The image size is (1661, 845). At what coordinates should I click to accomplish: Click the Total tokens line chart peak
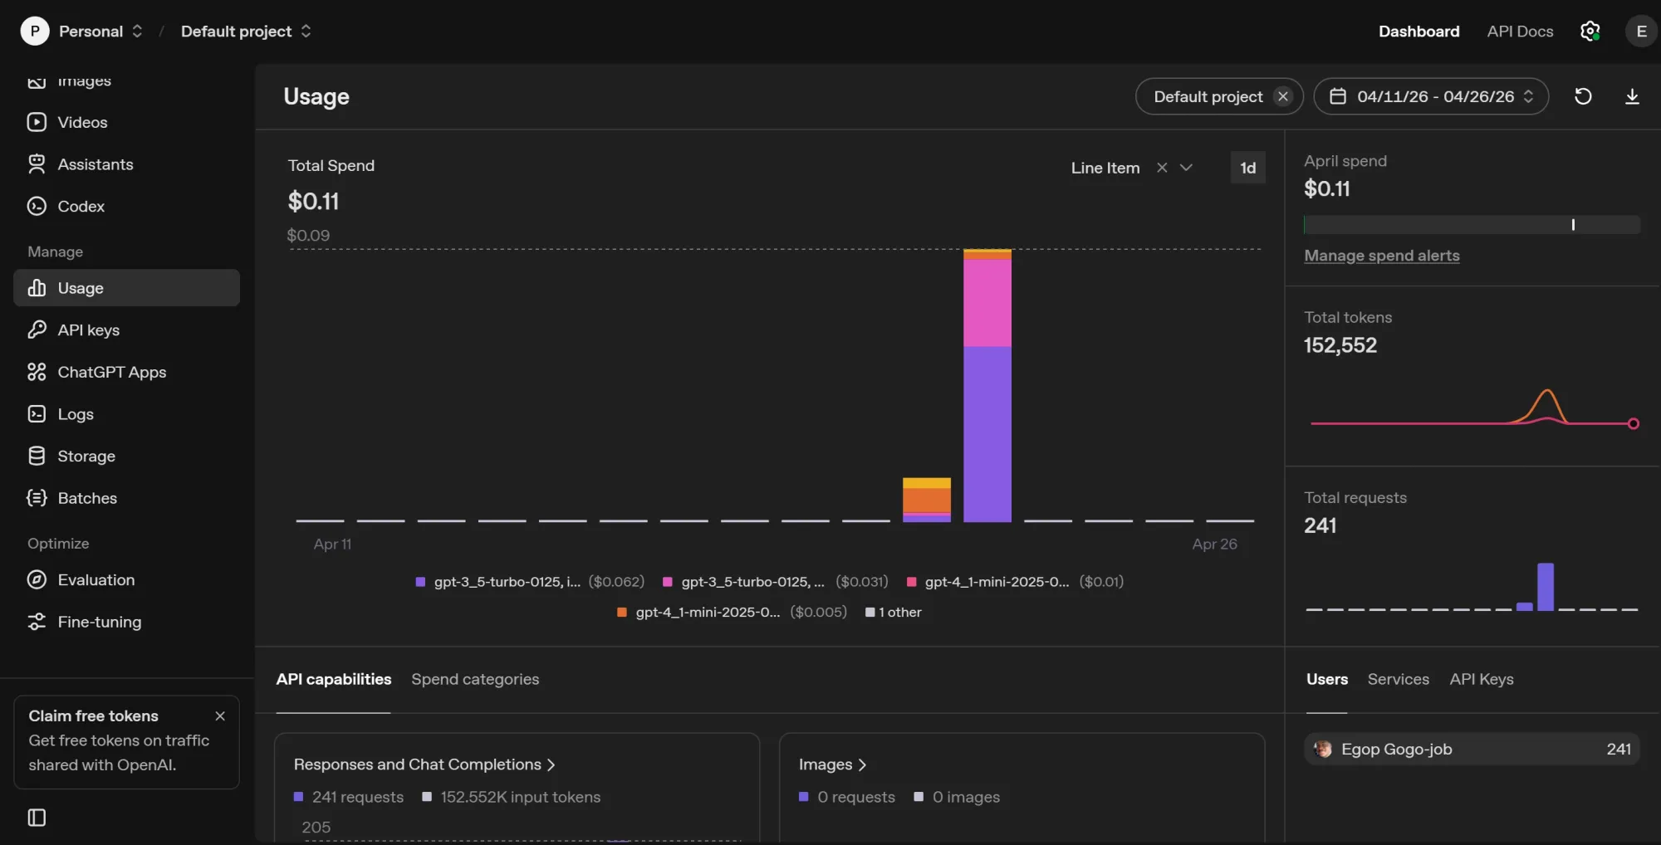coord(1547,391)
